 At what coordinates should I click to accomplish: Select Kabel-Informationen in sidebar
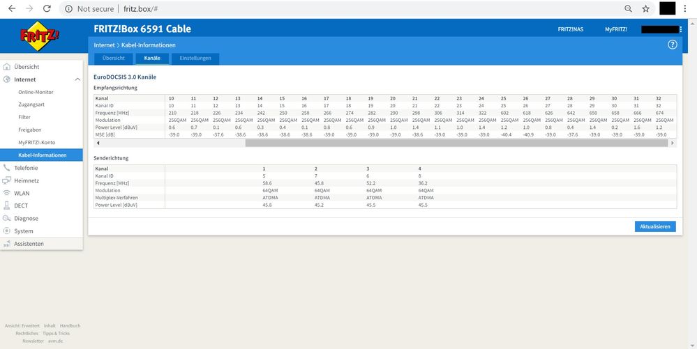click(41, 155)
